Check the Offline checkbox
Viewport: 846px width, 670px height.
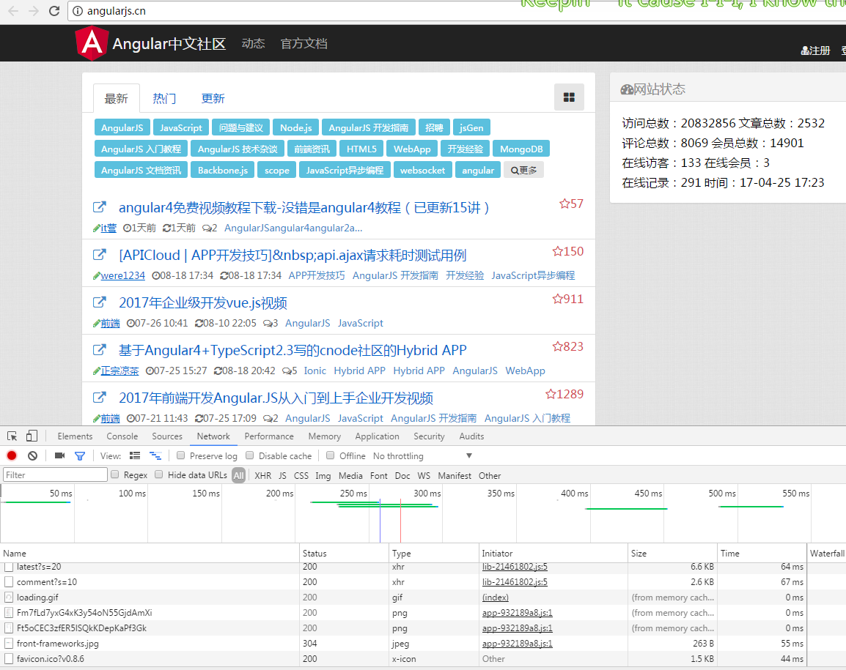(330, 455)
